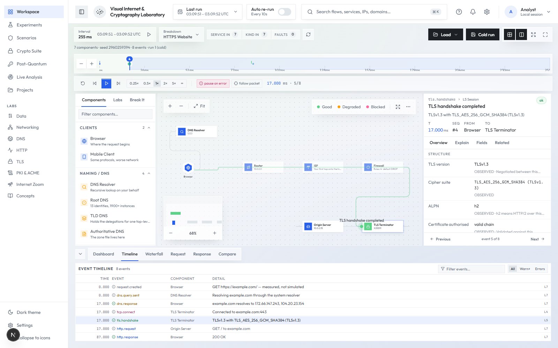Expand the canvas to fullscreen from the legend

pyautogui.click(x=398, y=107)
